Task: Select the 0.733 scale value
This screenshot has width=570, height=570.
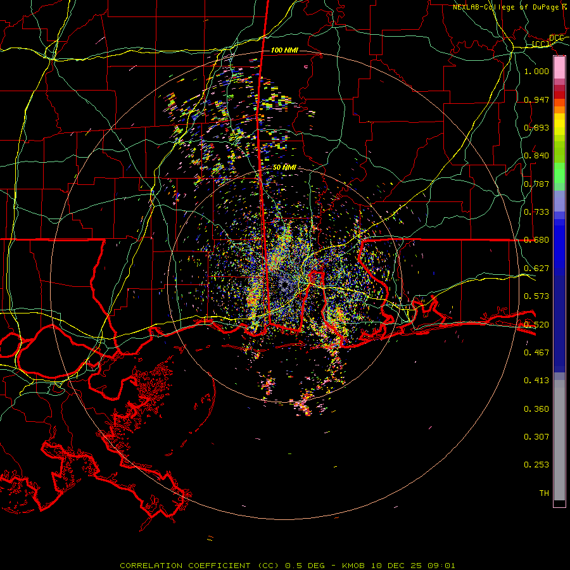Action: 536,212
